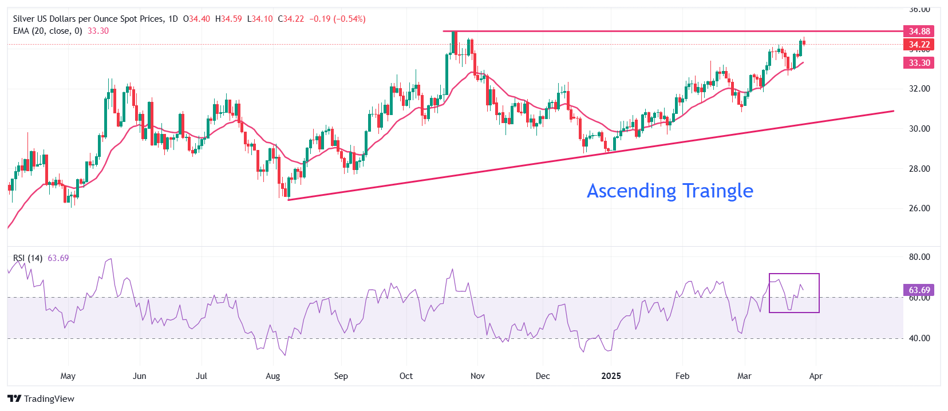Click the pink EMA value 33.30 in legend

[x=98, y=31]
